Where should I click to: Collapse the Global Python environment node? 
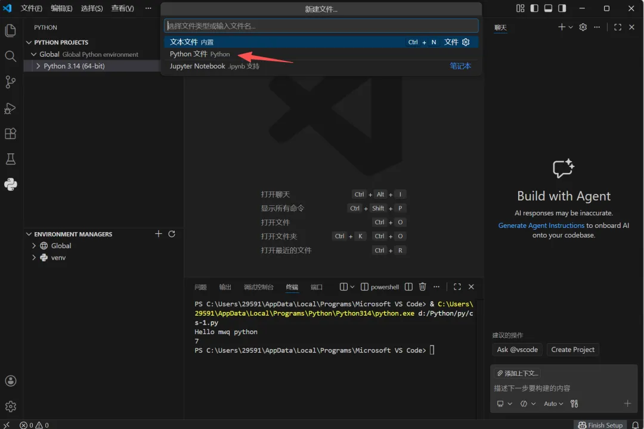point(33,54)
